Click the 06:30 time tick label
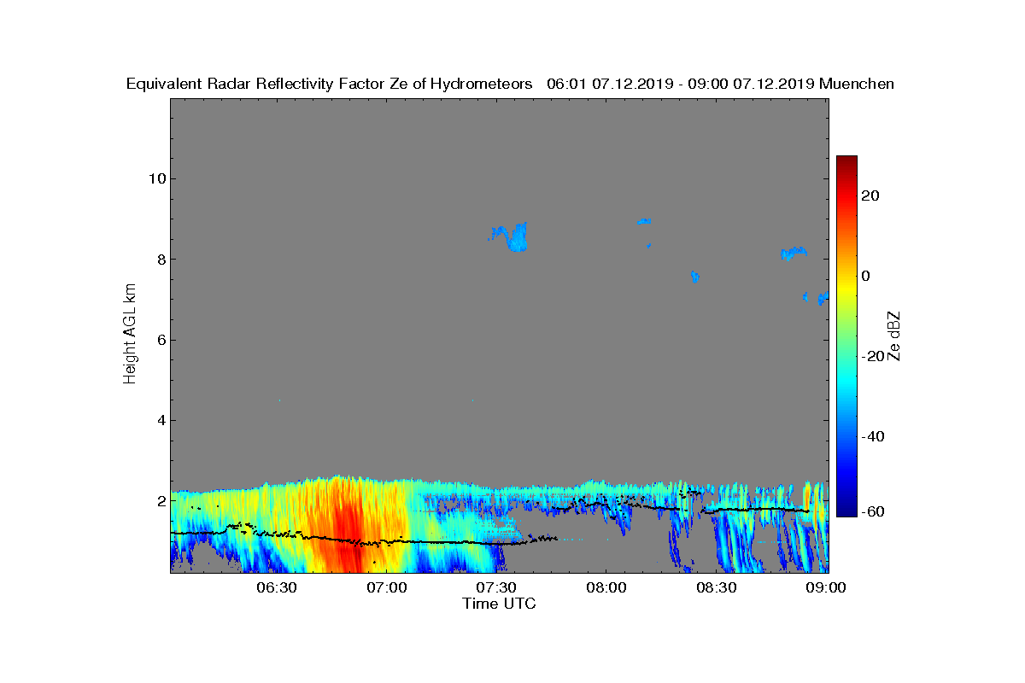Screen dimensions: 1025x683 pyautogui.click(x=276, y=588)
